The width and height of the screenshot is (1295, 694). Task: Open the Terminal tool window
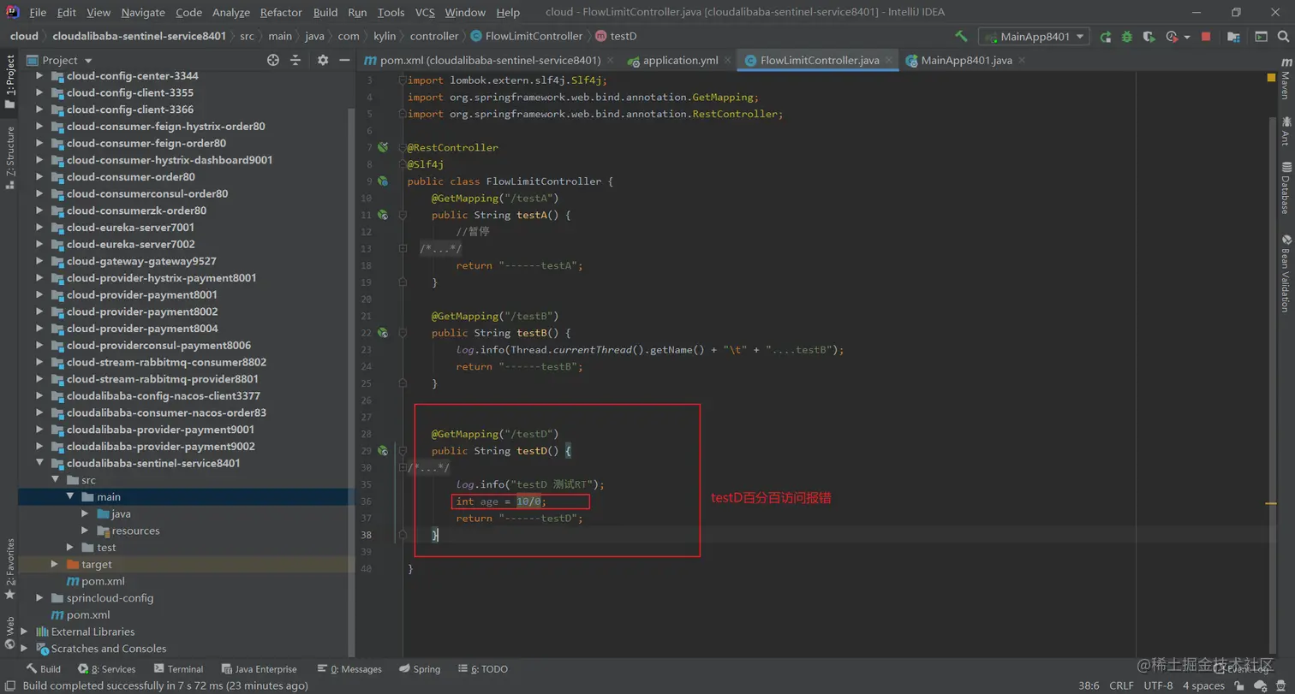[178, 669]
